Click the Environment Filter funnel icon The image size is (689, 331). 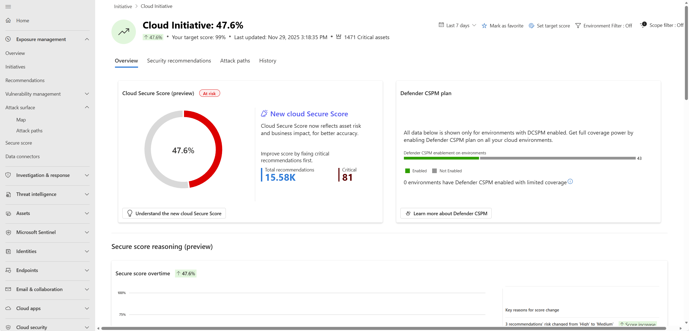tap(578, 26)
